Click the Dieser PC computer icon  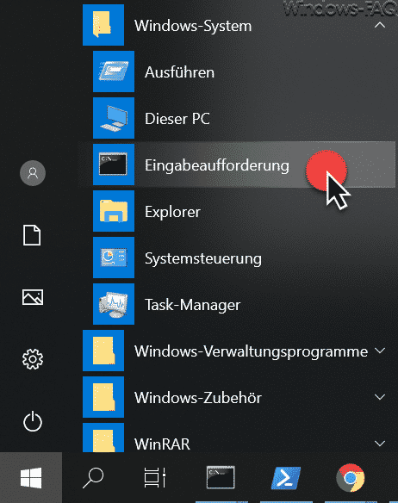coord(114,118)
